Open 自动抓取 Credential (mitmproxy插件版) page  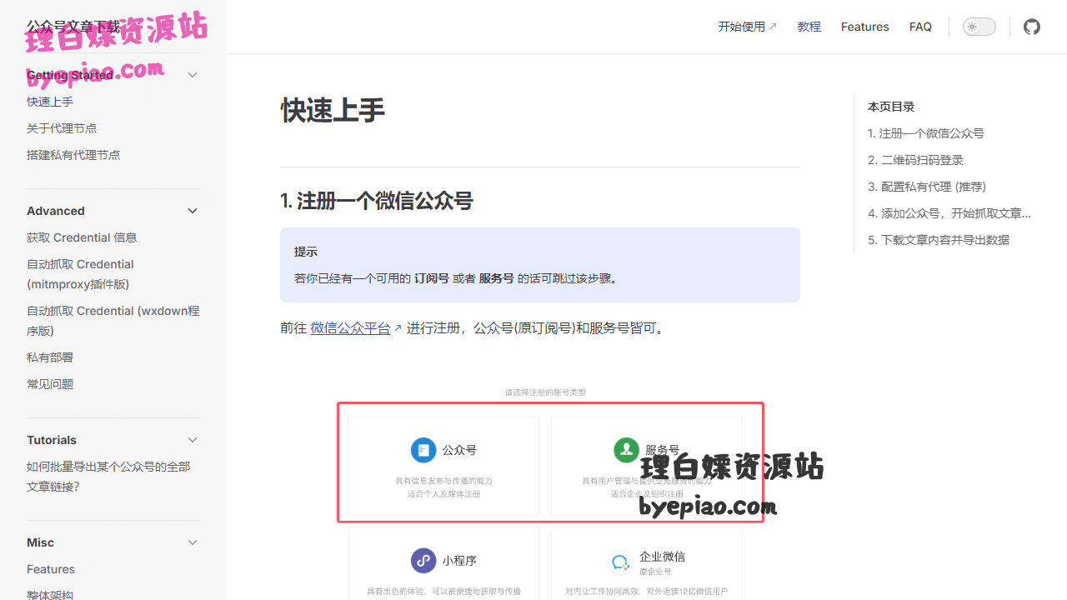click(x=80, y=274)
